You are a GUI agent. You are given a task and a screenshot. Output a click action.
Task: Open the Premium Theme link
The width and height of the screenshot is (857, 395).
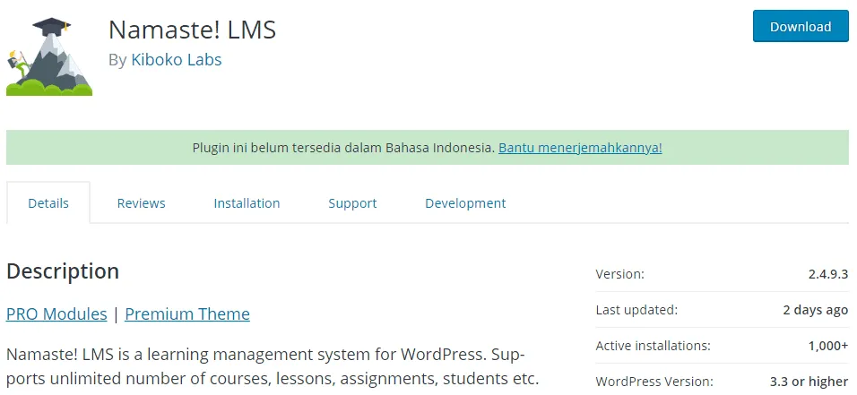(x=187, y=313)
